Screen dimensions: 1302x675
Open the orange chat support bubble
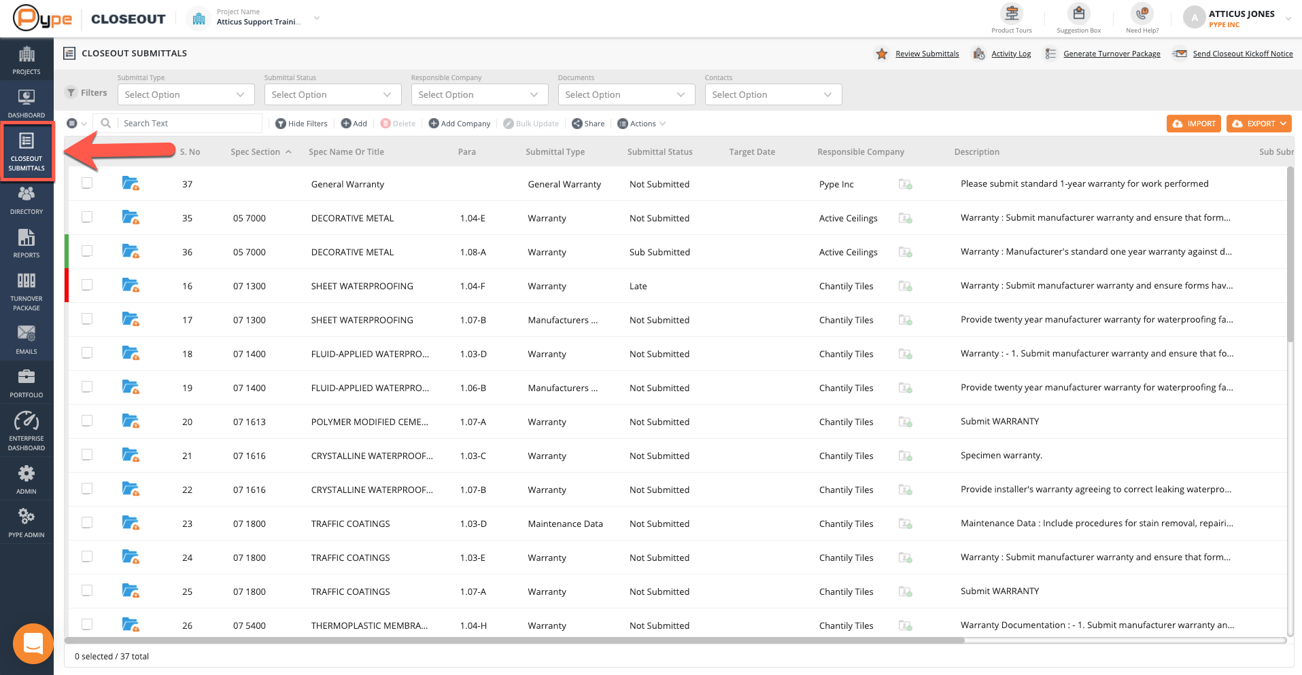point(33,643)
